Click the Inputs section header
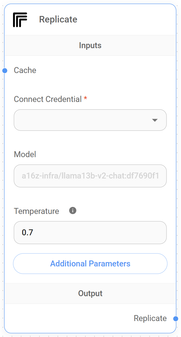The width and height of the screenshot is (181, 337). (90, 45)
